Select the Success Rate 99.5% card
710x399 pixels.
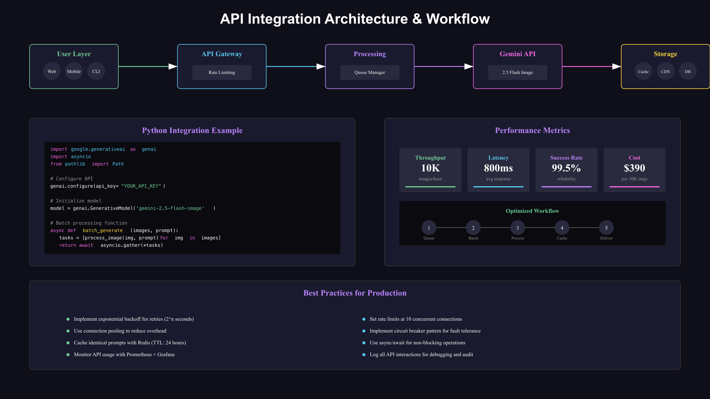(x=567, y=170)
